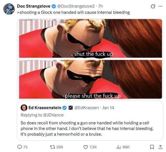Image resolution: width=166 pixels, height=152 pixels.
Task: Click the Doc Strangelove display name
Action: tap(34, 6)
